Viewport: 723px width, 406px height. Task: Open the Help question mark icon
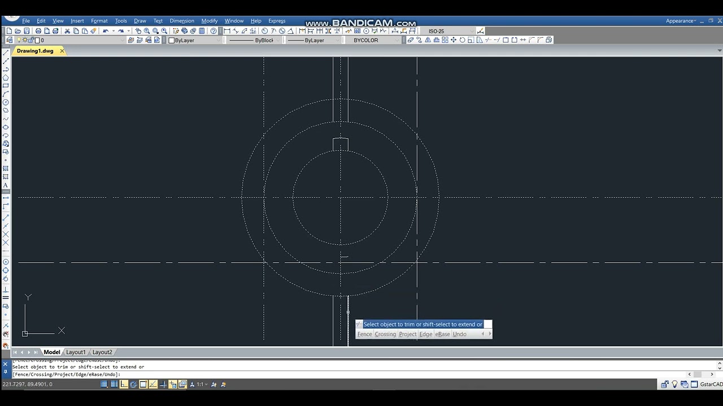(214, 31)
